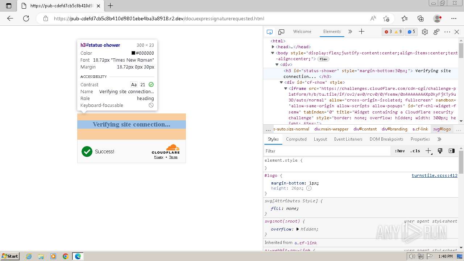The height and width of the screenshot is (261, 464).
Task: Click #000000 color swatch in tooltip
Action: click(133, 53)
